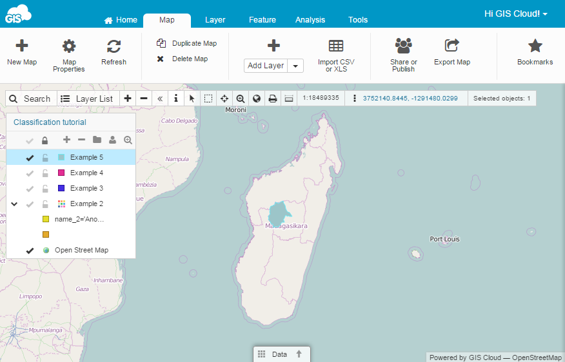
Task: Click the pink swatch of Example 4
Action: coord(61,173)
